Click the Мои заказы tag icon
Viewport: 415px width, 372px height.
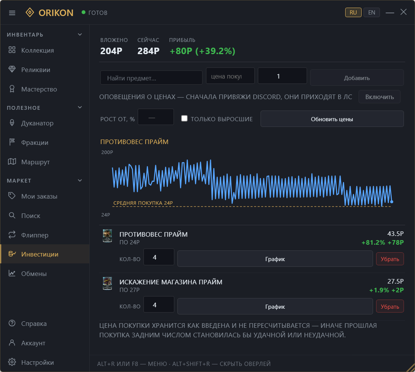(x=12, y=196)
